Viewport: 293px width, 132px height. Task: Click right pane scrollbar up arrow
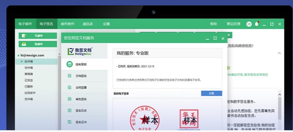[x=280, y=94]
